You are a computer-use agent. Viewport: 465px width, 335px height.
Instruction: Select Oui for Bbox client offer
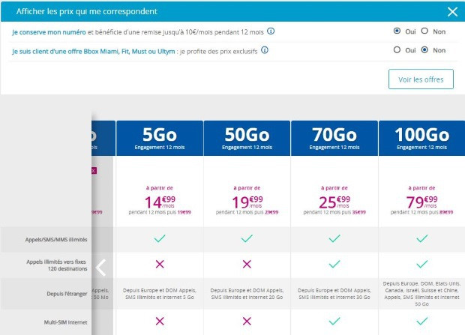[397, 49]
